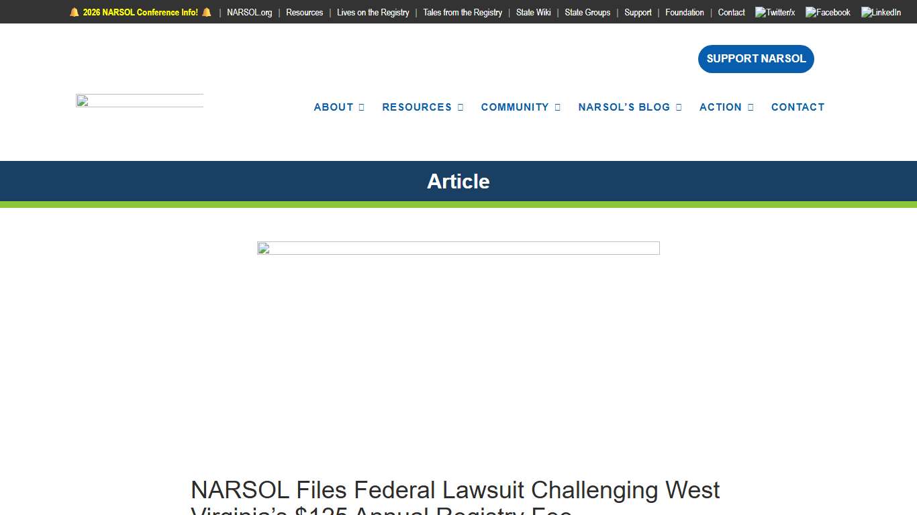917x515 pixels.
Task: Open the Twitter/x social icon
Action: (773, 12)
